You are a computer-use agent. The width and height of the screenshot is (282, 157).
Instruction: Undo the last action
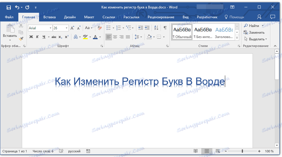click(17, 7)
